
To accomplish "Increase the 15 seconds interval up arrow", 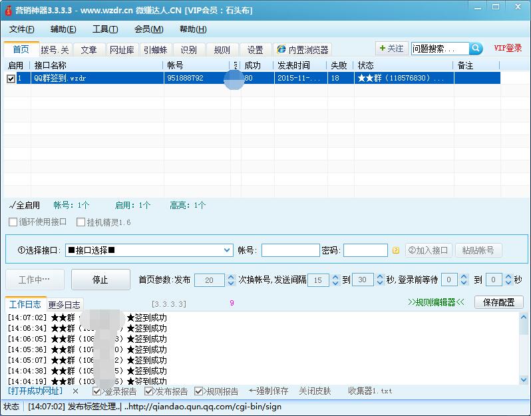I will (335, 277).
